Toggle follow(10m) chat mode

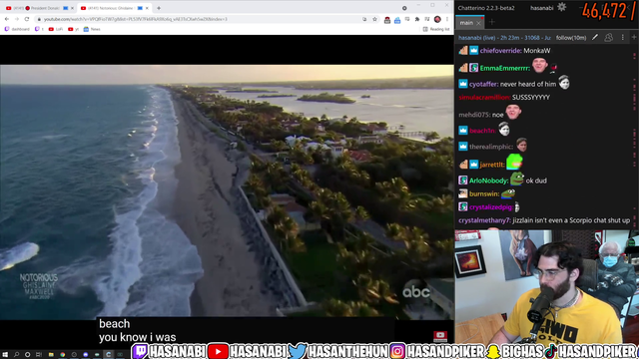click(571, 38)
